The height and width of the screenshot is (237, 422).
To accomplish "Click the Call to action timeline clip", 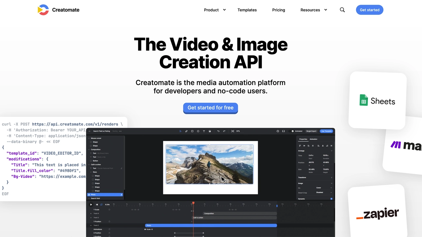I will click(235, 218).
